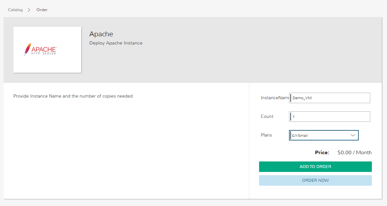The image size is (387, 206).
Task: Click the Price label text
Action: click(322, 153)
